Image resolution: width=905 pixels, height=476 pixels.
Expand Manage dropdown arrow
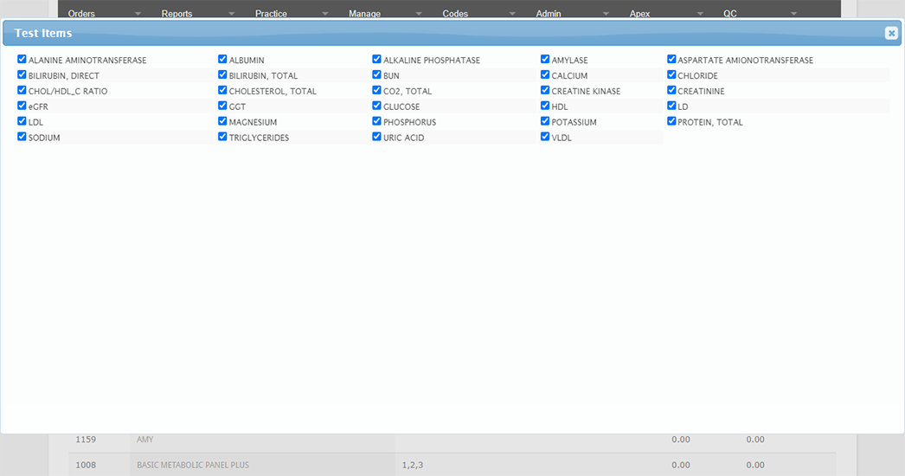tap(419, 13)
